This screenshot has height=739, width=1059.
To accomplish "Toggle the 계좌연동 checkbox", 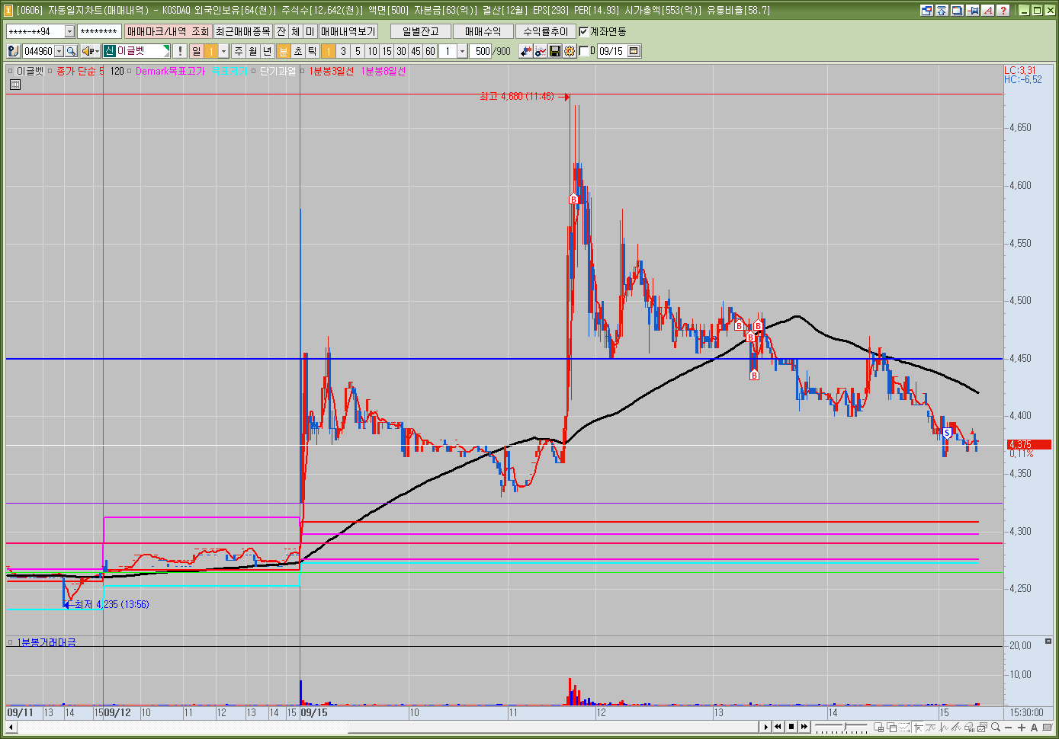I will (584, 31).
